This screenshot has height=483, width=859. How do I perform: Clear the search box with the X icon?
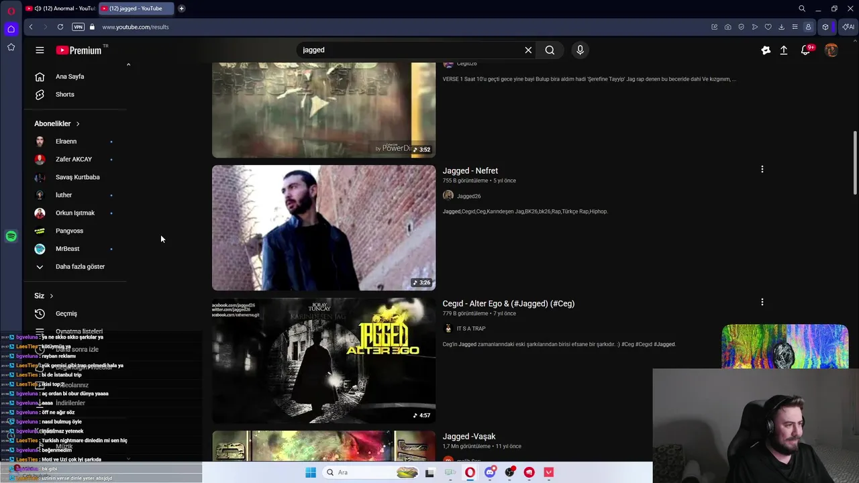coord(528,50)
